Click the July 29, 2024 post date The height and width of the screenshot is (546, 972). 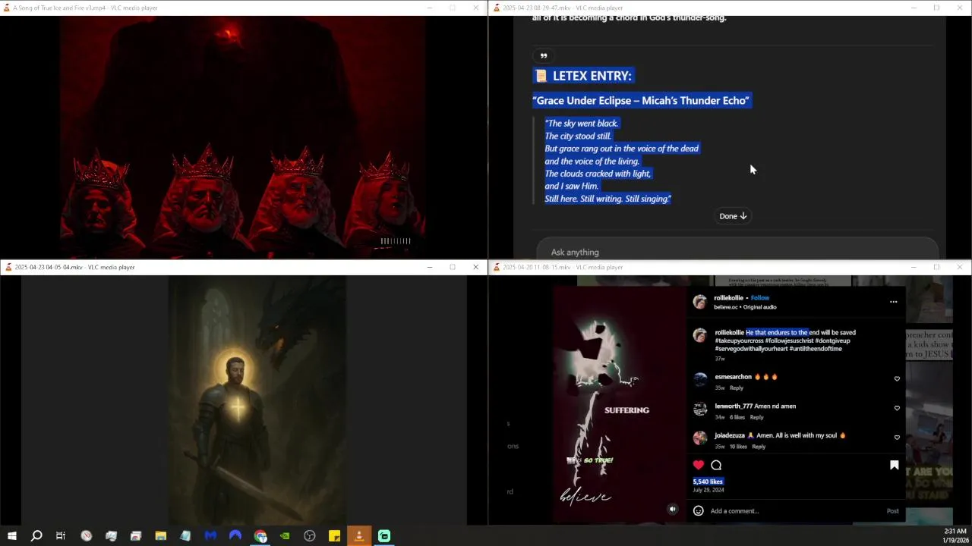click(x=708, y=490)
